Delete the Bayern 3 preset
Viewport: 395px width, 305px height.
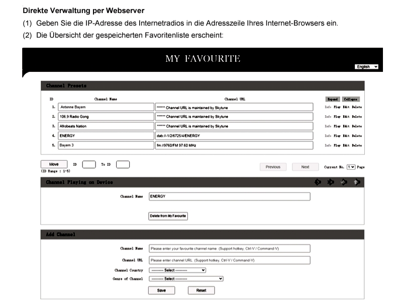point(356,145)
